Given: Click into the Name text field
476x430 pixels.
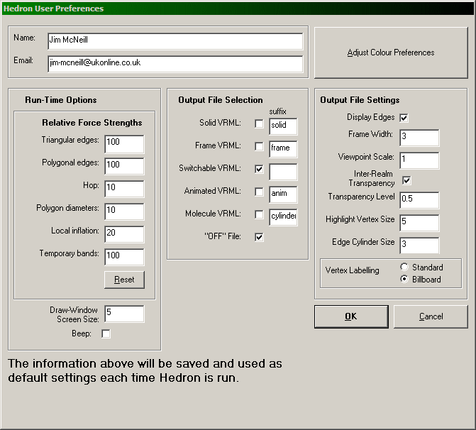Looking at the screenshot, I should point(175,41).
